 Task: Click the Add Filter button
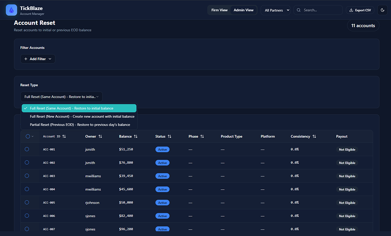pos(38,59)
